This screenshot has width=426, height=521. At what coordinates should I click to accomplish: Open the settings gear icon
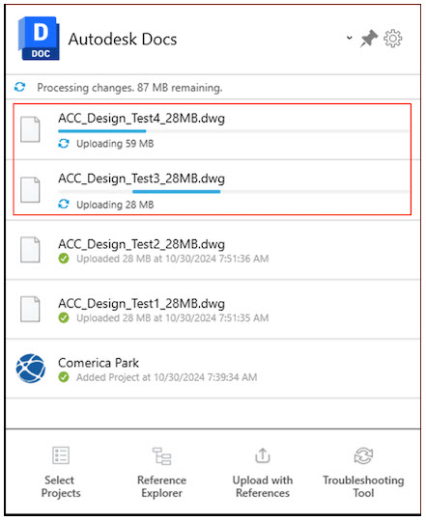393,39
